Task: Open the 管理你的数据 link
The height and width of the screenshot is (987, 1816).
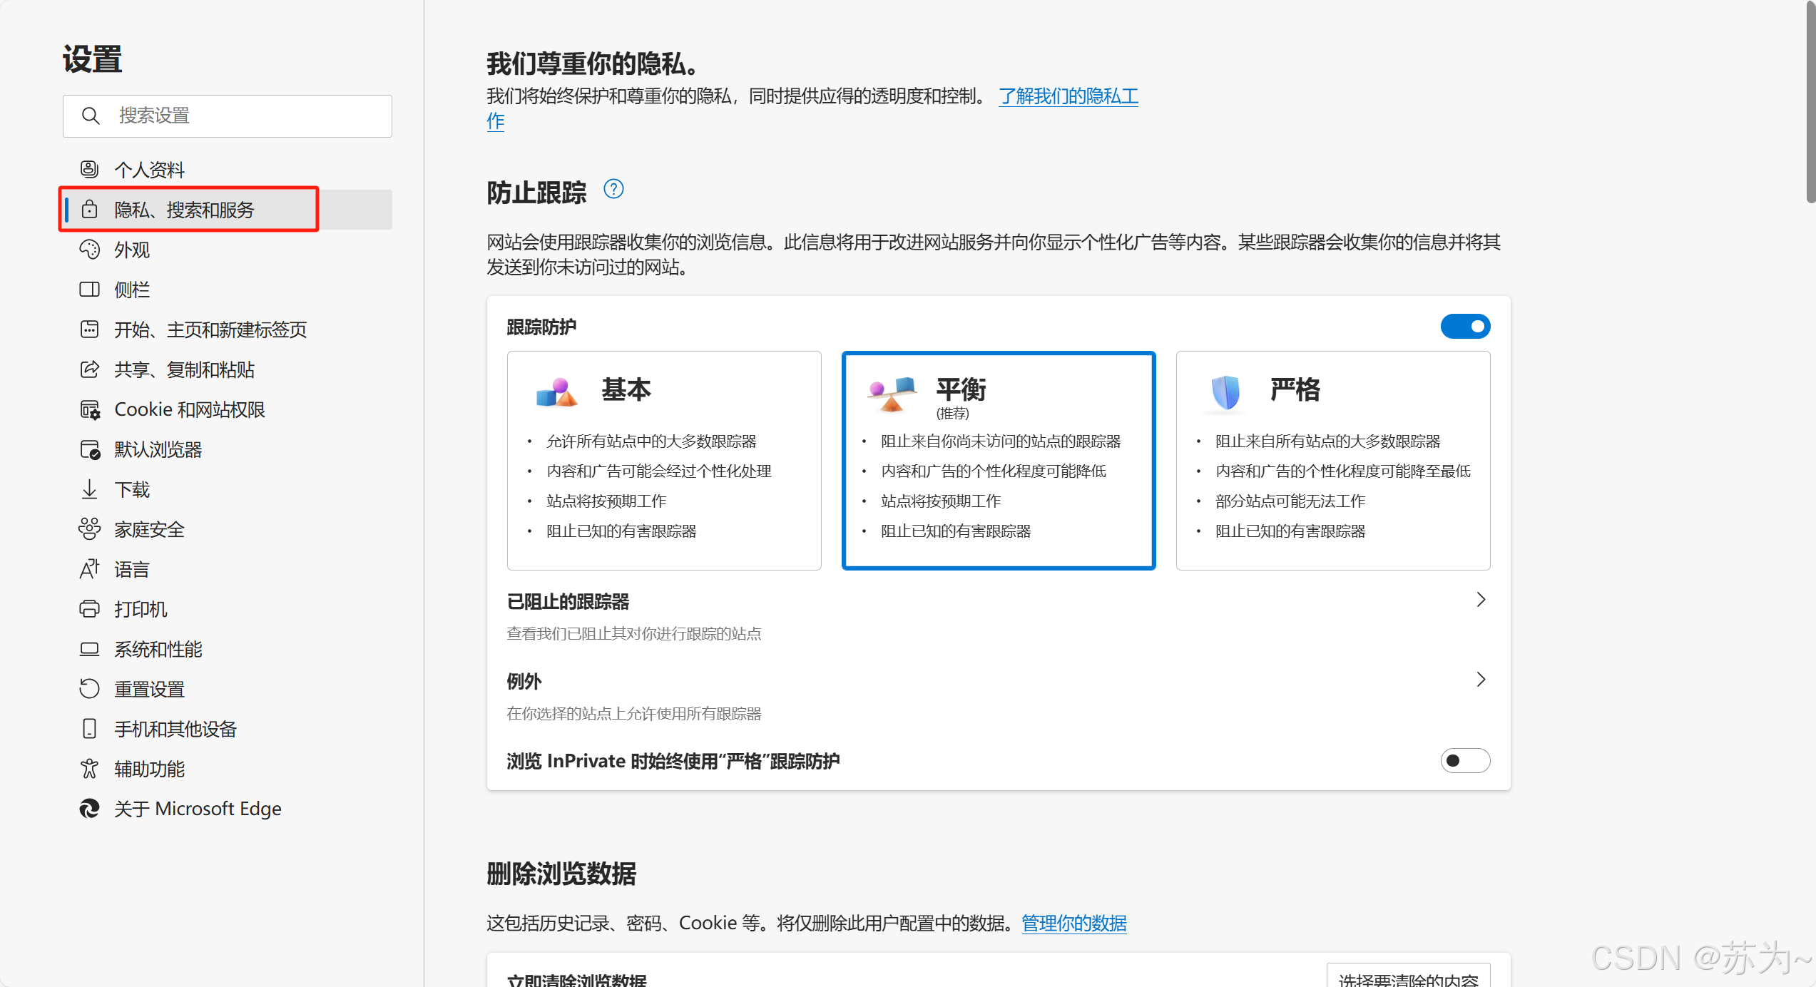Action: tap(1073, 924)
